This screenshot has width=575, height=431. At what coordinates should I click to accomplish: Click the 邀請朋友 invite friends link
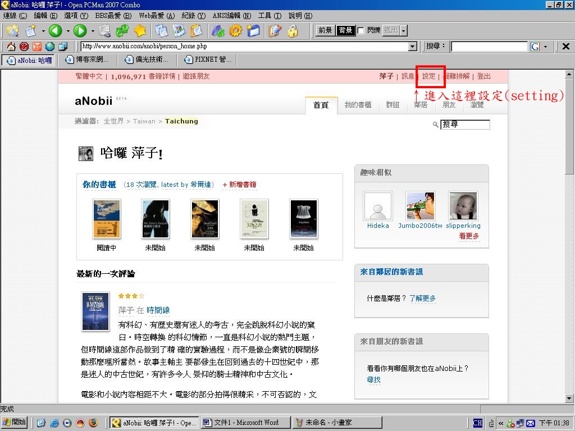pos(196,76)
